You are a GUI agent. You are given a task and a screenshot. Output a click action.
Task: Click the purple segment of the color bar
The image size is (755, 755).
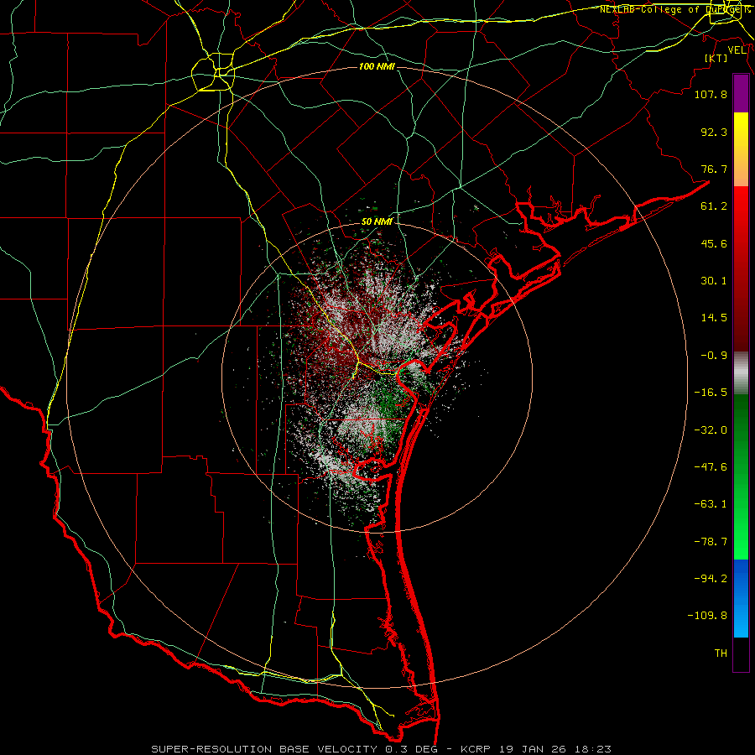741,93
